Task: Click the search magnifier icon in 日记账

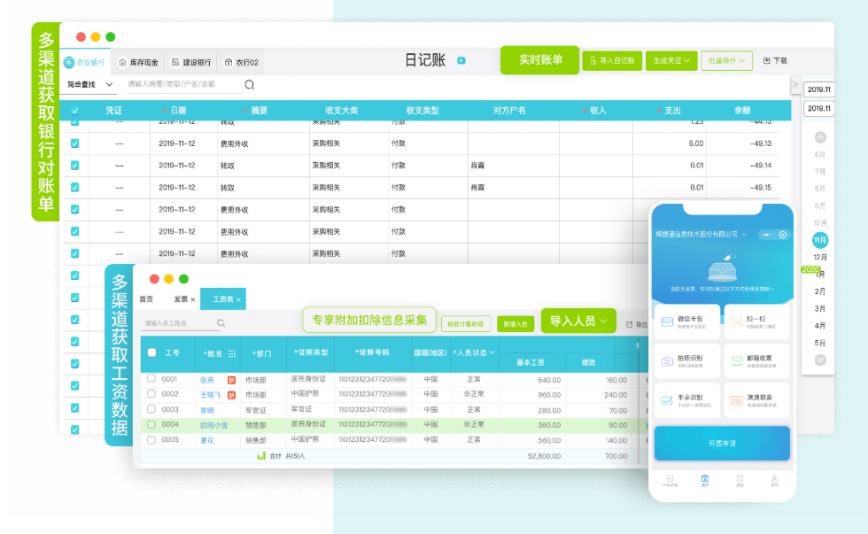Action: (x=250, y=85)
